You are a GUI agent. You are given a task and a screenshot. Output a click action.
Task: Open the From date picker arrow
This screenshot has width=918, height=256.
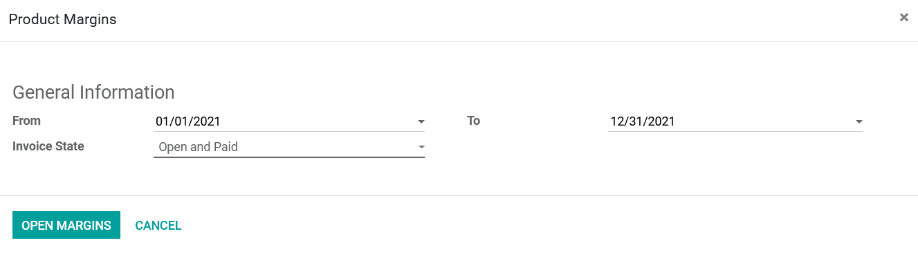(x=421, y=122)
